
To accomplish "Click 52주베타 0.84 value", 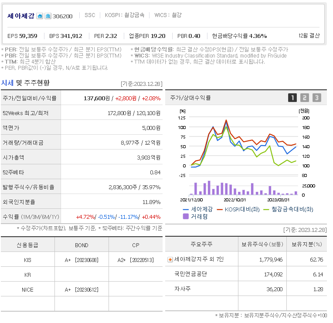I will (155, 173).
